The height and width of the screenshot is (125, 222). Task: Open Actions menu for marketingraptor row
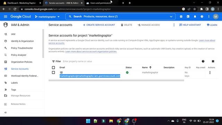pos(210,73)
